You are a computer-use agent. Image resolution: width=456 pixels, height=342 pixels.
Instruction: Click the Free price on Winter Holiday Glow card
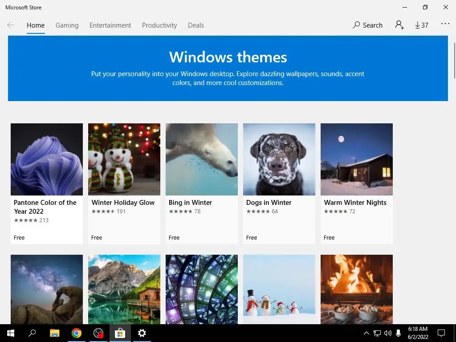(x=97, y=238)
